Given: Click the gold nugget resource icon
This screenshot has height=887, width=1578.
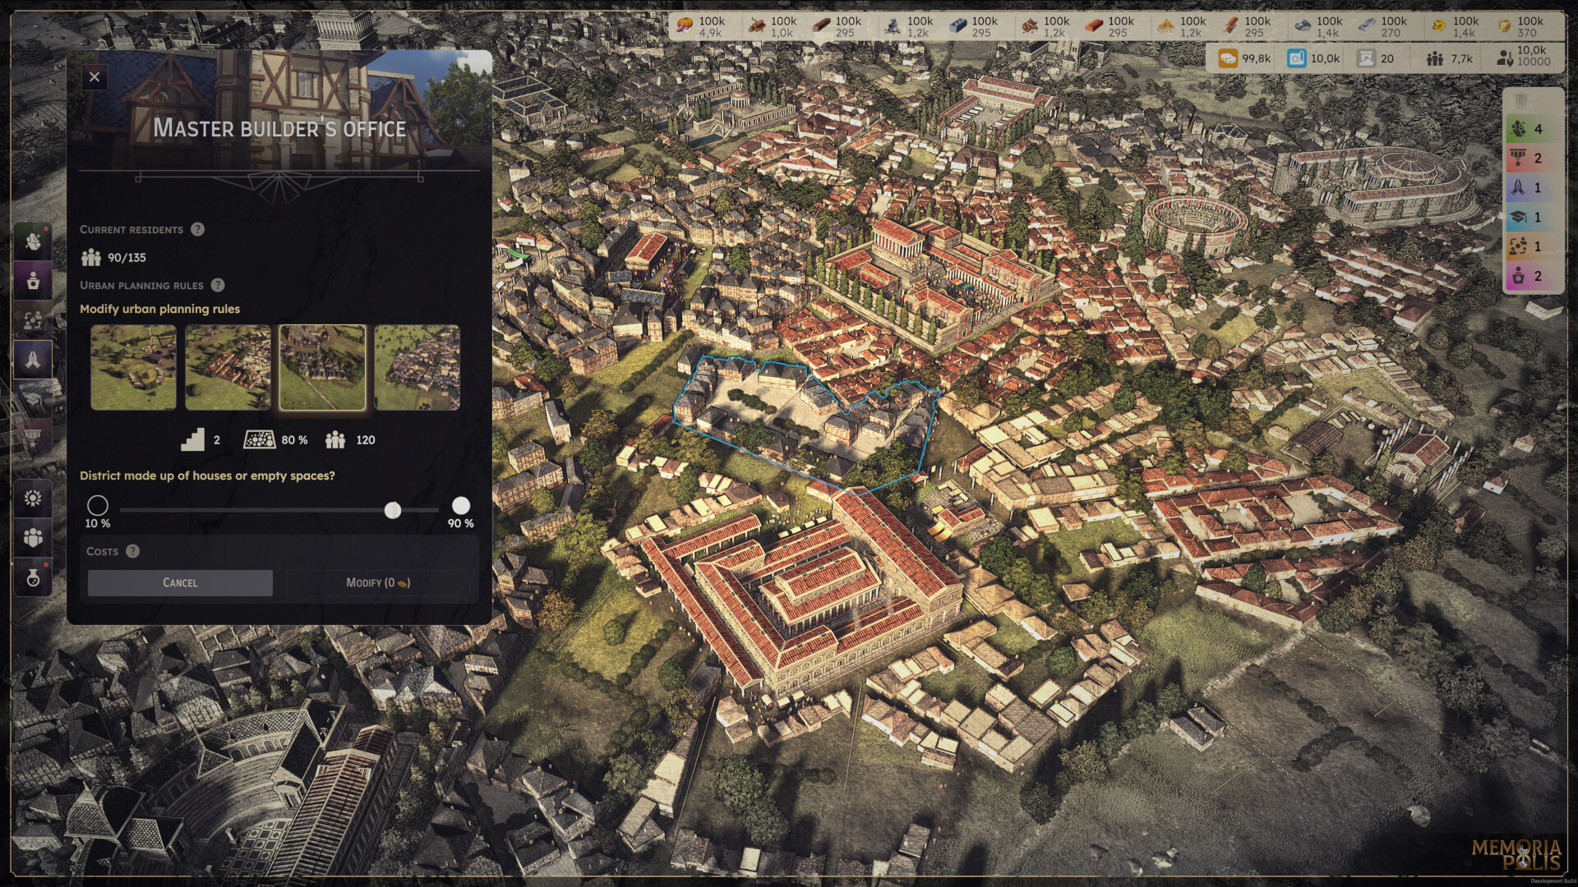Looking at the screenshot, I should pos(1439,26).
